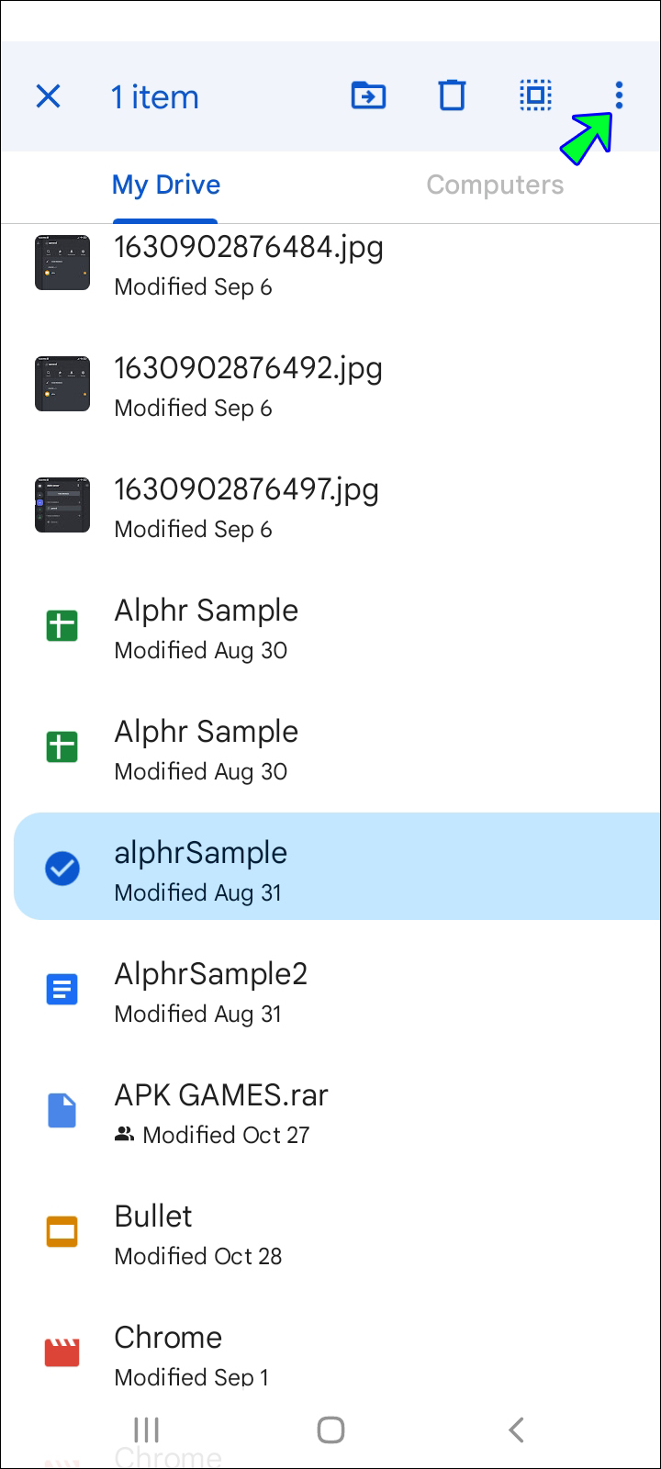Tap the Select all icon
The height and width of the screenshot is (1469, 661).
click(x=536, y=95)
